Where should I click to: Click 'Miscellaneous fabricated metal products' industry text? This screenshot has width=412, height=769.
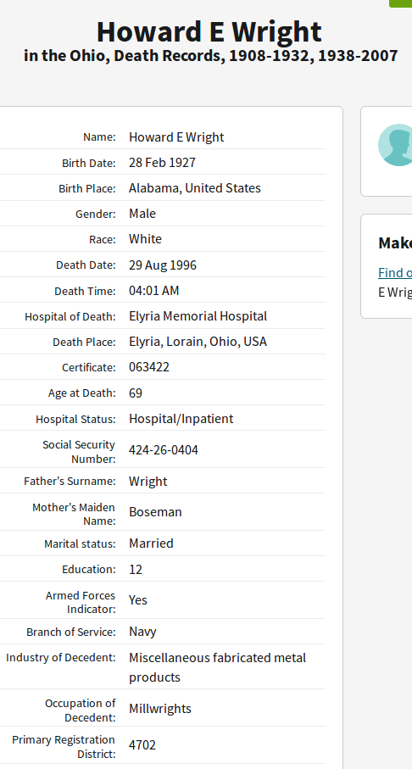217,667
